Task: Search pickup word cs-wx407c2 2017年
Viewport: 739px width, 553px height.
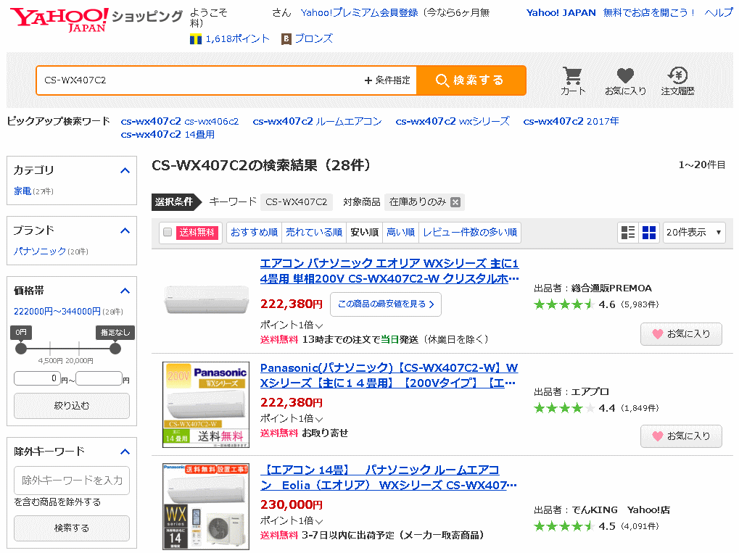Action: click(571, 122)
